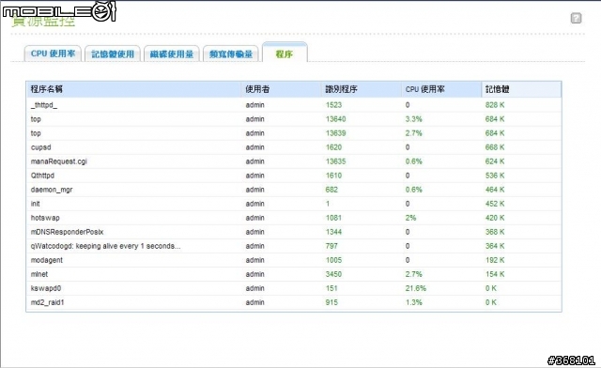Sort by 識別程序 column header
This screenshot has width=601, height=368.
click(x=361, y=89)
